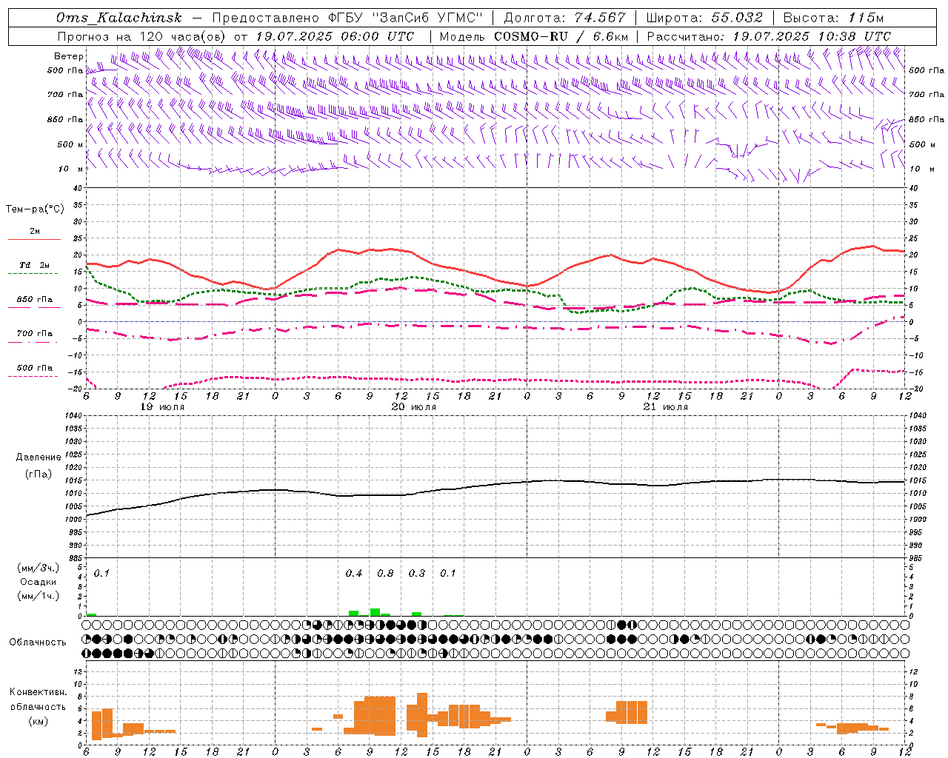Select the 'Td 2м' dew point legend entry
The image size is (948, 758).
tap(35, 265)
